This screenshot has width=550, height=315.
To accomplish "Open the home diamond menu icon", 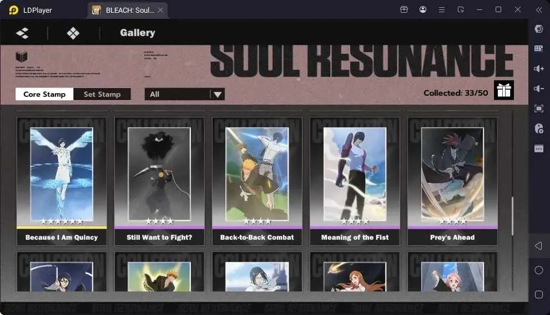I will [73, 33].
